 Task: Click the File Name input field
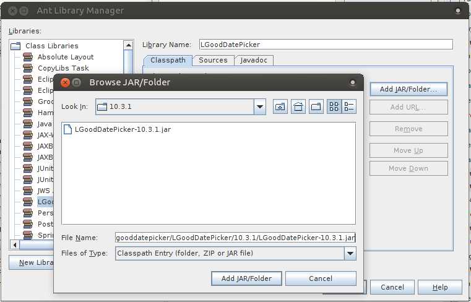tap(235, 238)
